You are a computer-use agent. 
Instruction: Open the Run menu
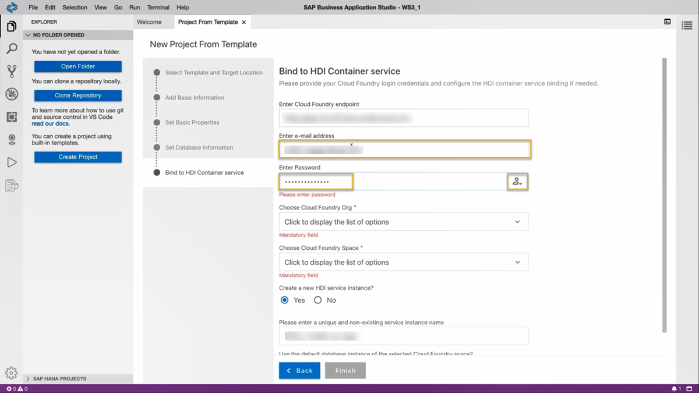(x=135, y=8)
